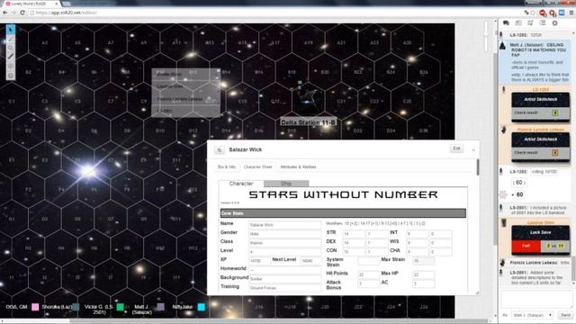The image size is (576, 324).
Task: Click the Homeworld input field
Action: [284, 270]
